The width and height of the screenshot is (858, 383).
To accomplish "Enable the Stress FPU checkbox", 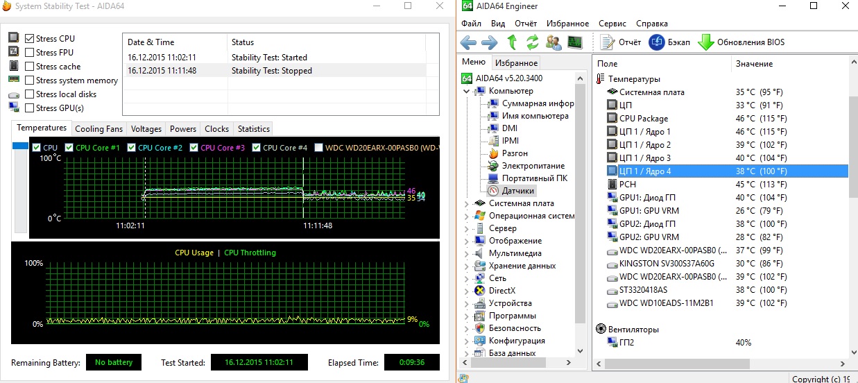I will point(30,53).
